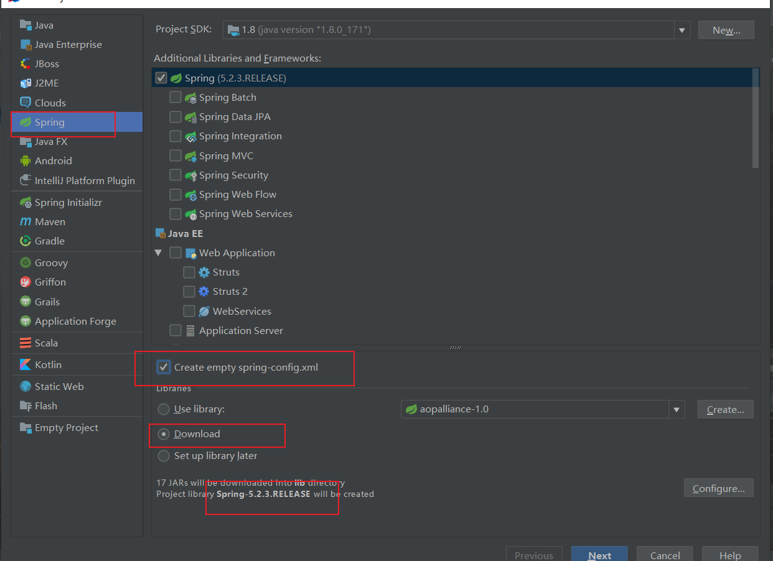
Task: Select the Grails icon
Action: pos(26,302)
